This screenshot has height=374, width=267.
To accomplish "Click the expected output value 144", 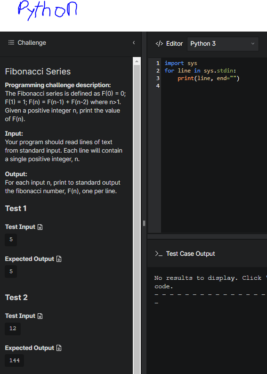I will 15,361.
